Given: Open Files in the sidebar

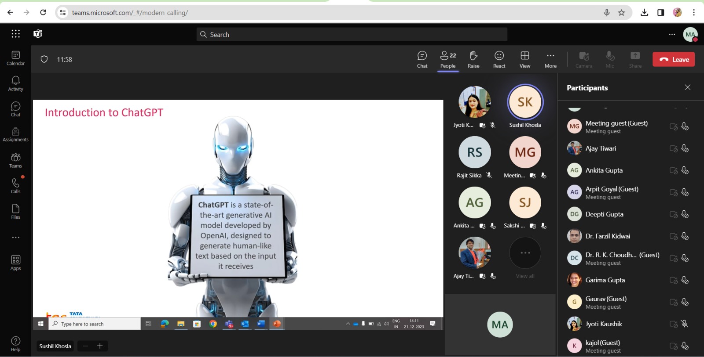Looking at the screenshot, I should (x=15, y=212).
